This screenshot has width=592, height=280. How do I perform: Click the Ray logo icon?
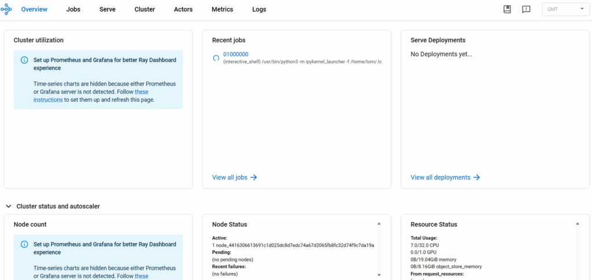coord(6,10)
